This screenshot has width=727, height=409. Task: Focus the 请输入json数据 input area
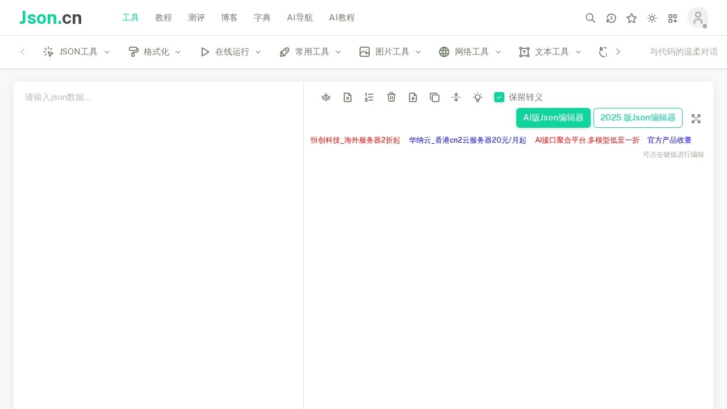[x=158, y=245]
